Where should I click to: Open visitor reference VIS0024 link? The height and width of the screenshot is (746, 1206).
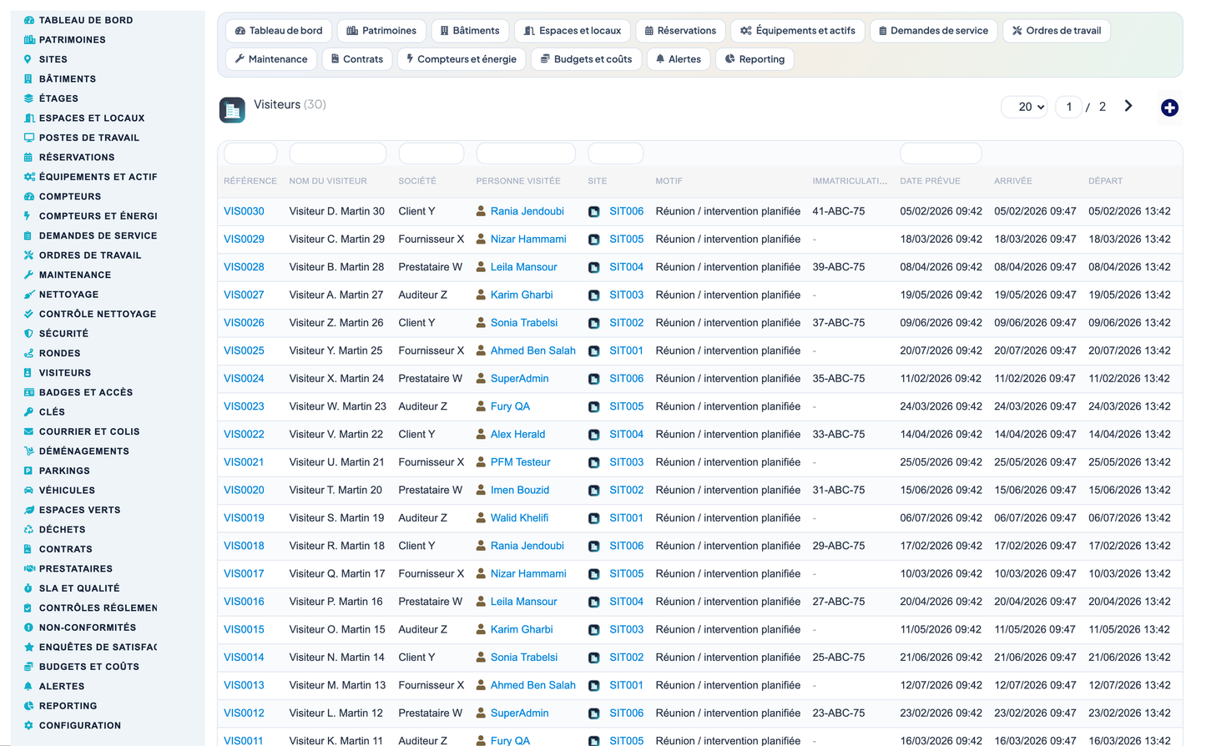(244, 378)
